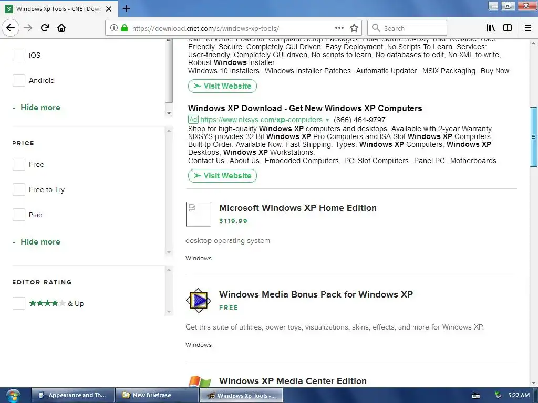Click the green secure padlock icon

tap(125, 28)
